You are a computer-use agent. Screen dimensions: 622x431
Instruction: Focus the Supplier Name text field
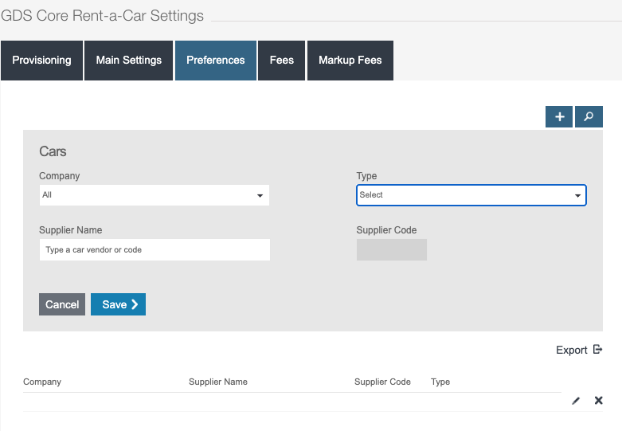[155, 250]
